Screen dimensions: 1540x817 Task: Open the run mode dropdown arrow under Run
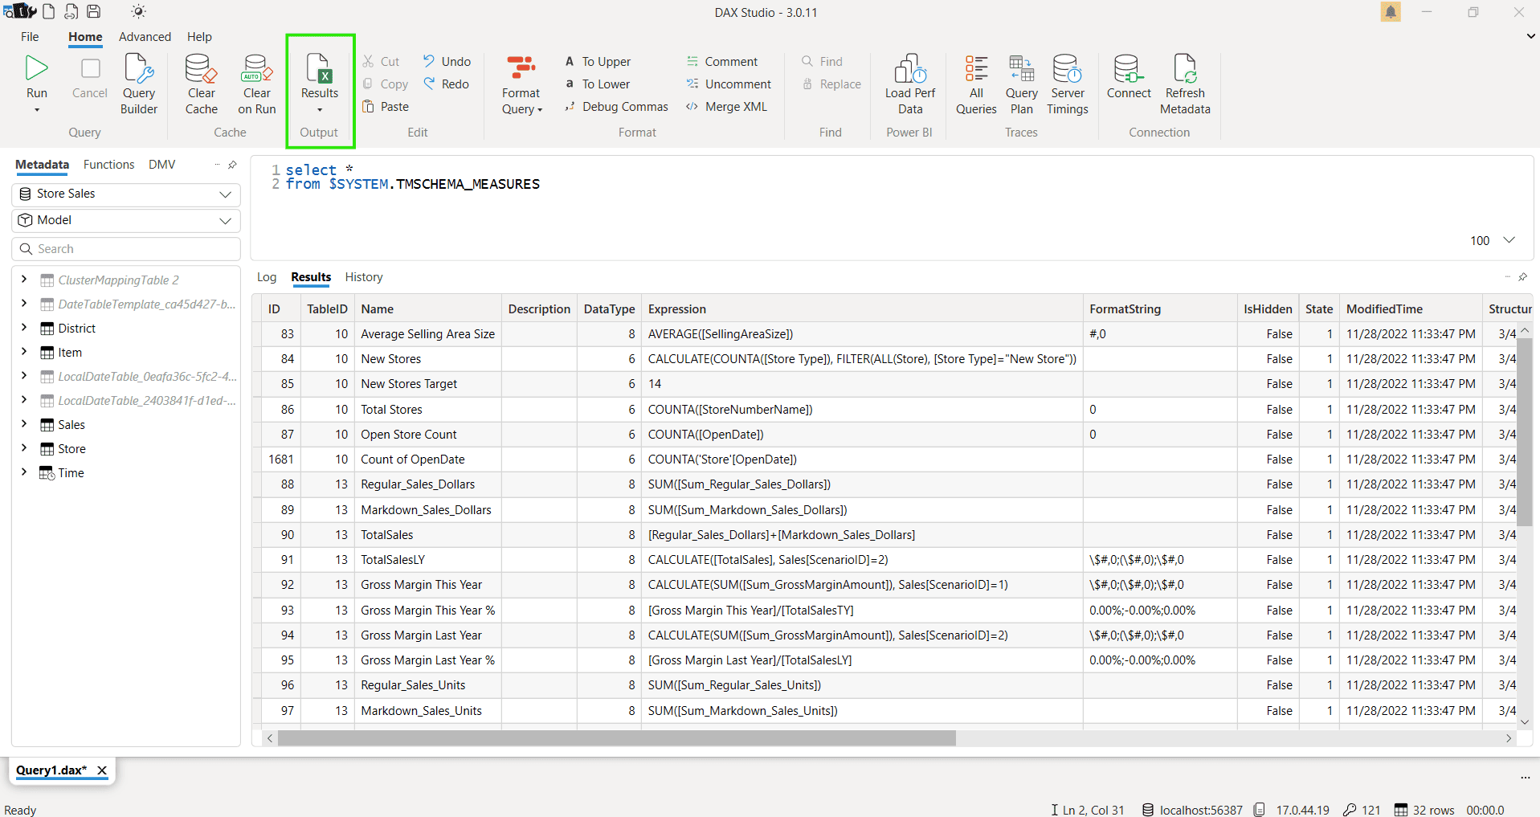[37, 110]
